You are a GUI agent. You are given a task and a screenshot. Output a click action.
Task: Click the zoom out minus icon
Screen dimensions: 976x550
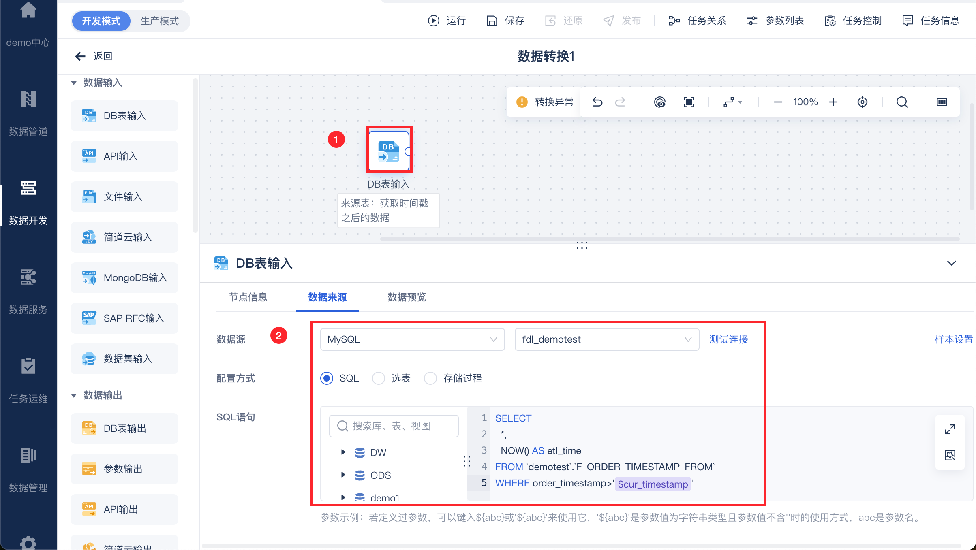(778, 102)
